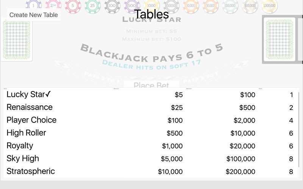Screen dimensions: 303x189
Task: Choose the 500 dollar chip
Action: pos(132,5)
